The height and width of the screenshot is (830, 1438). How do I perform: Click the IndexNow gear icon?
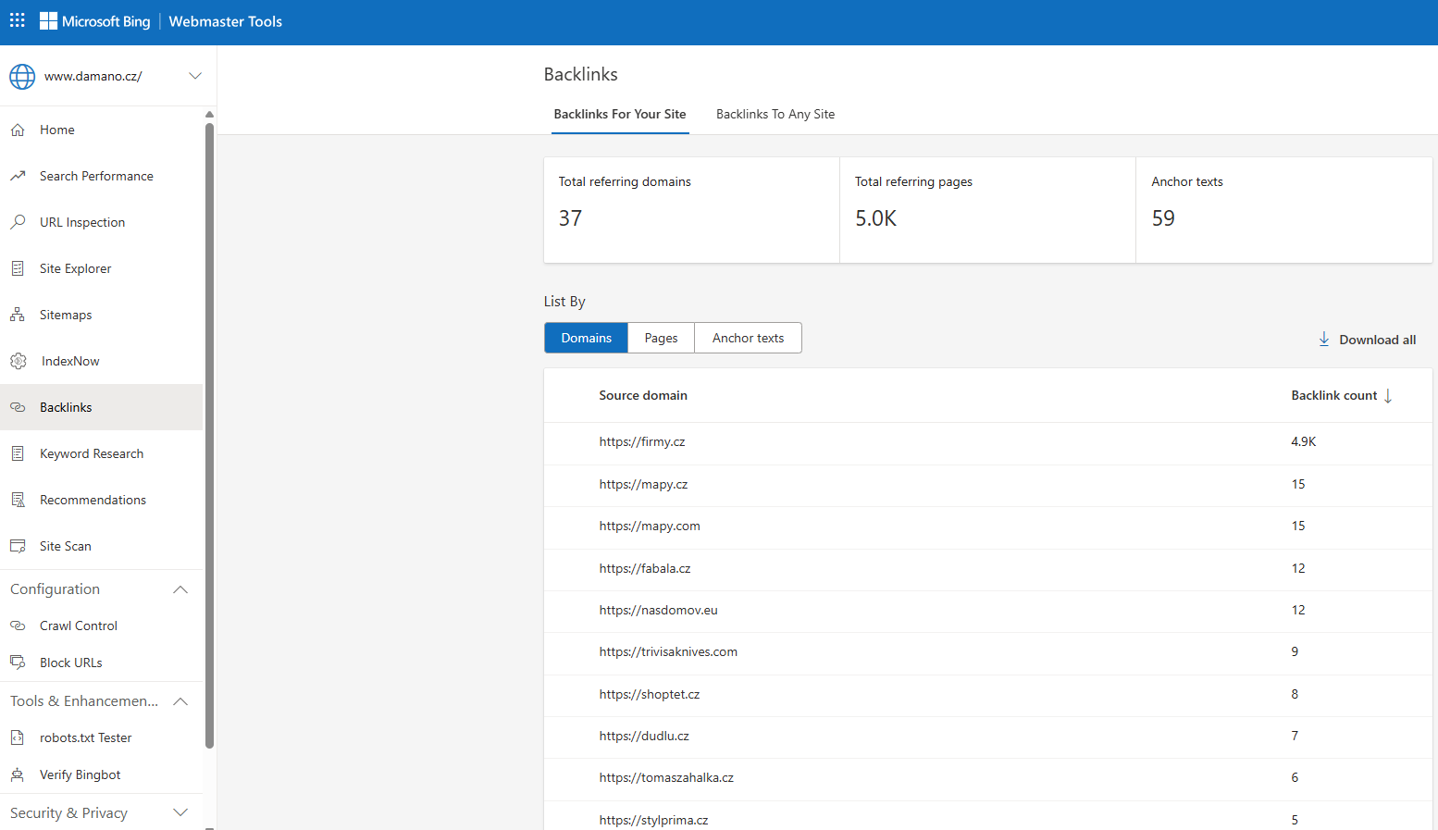(18, 361)
